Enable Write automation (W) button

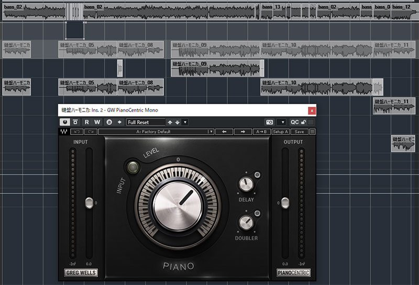point(97,122)
